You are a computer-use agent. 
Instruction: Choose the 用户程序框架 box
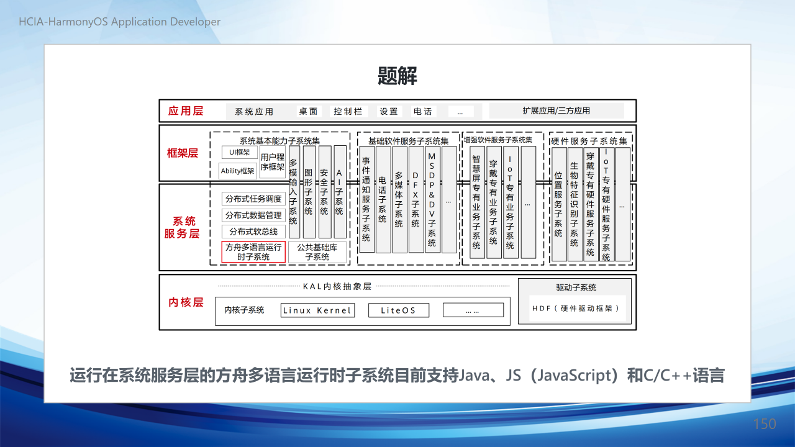[x=273, y=162]
